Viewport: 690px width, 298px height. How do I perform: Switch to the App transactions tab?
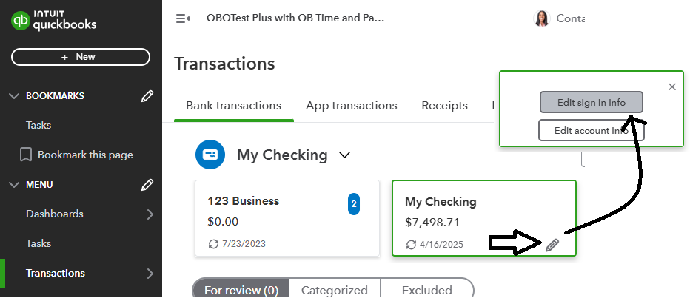point(351,106)
